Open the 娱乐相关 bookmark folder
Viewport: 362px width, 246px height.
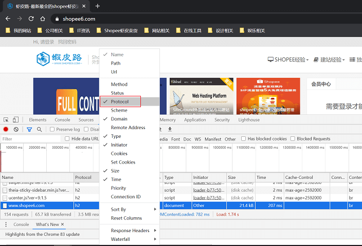point(252,31)
